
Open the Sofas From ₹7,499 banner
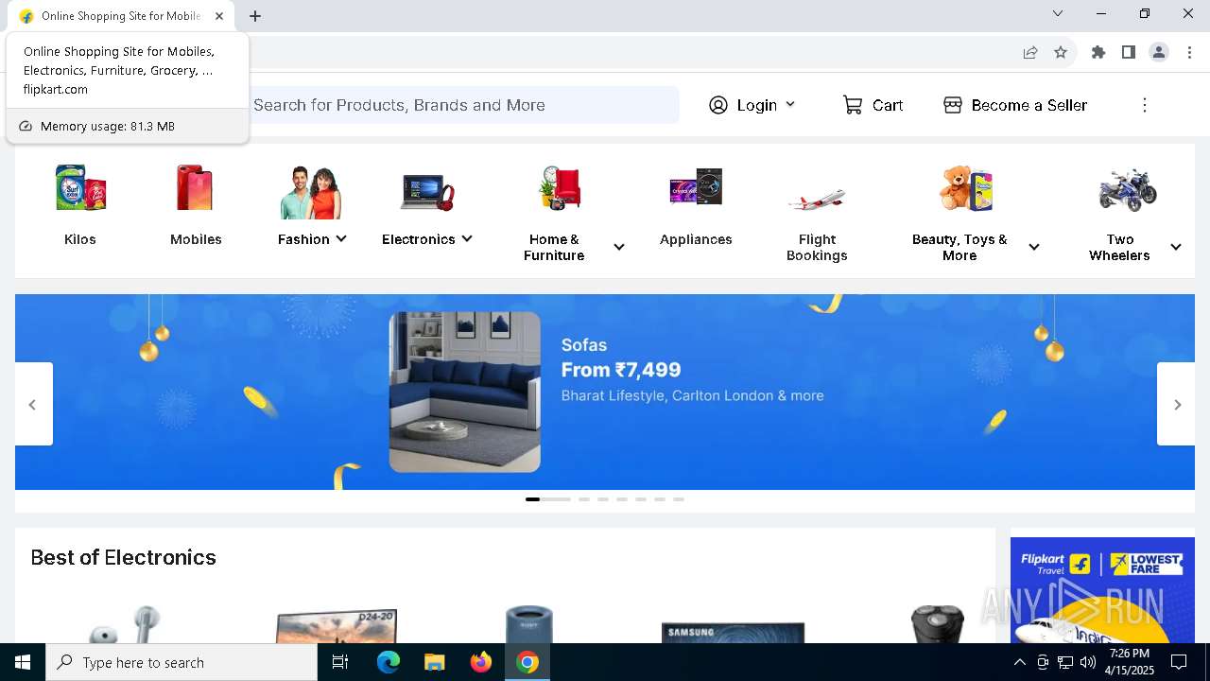605,392
